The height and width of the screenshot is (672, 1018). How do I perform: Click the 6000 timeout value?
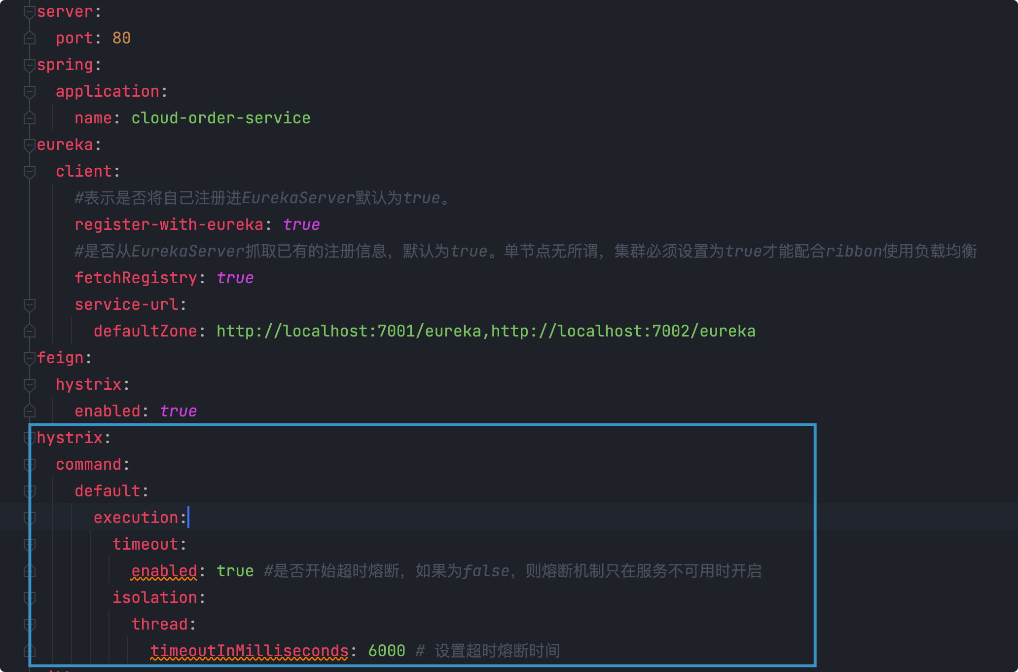387,651
